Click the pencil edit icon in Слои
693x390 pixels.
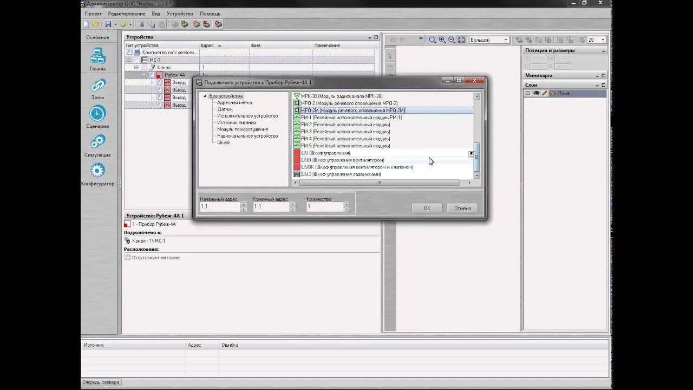[545, 93]
